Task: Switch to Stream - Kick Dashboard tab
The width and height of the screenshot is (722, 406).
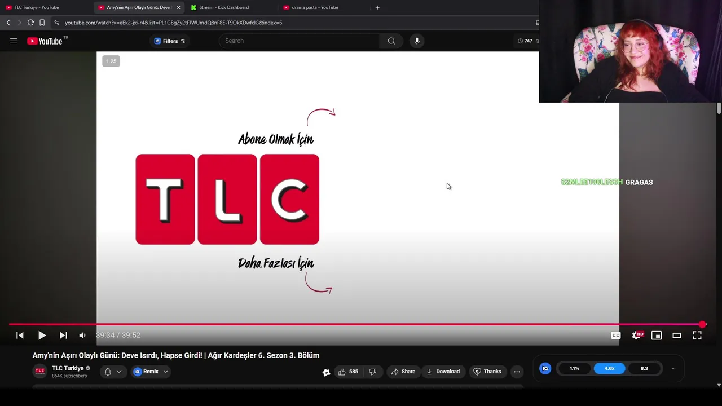Action: (230, 7)
